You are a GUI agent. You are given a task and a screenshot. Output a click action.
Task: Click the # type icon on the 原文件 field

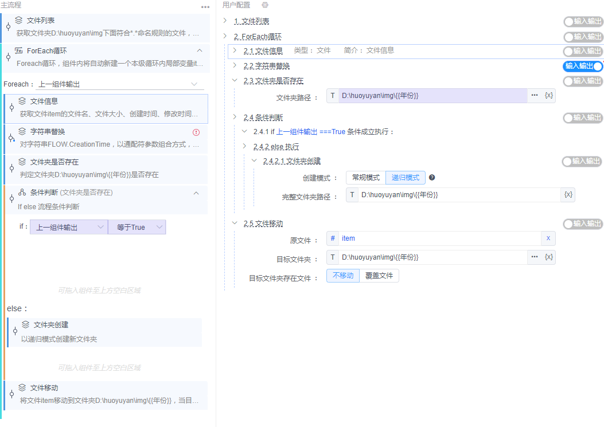tap(333, 238)
